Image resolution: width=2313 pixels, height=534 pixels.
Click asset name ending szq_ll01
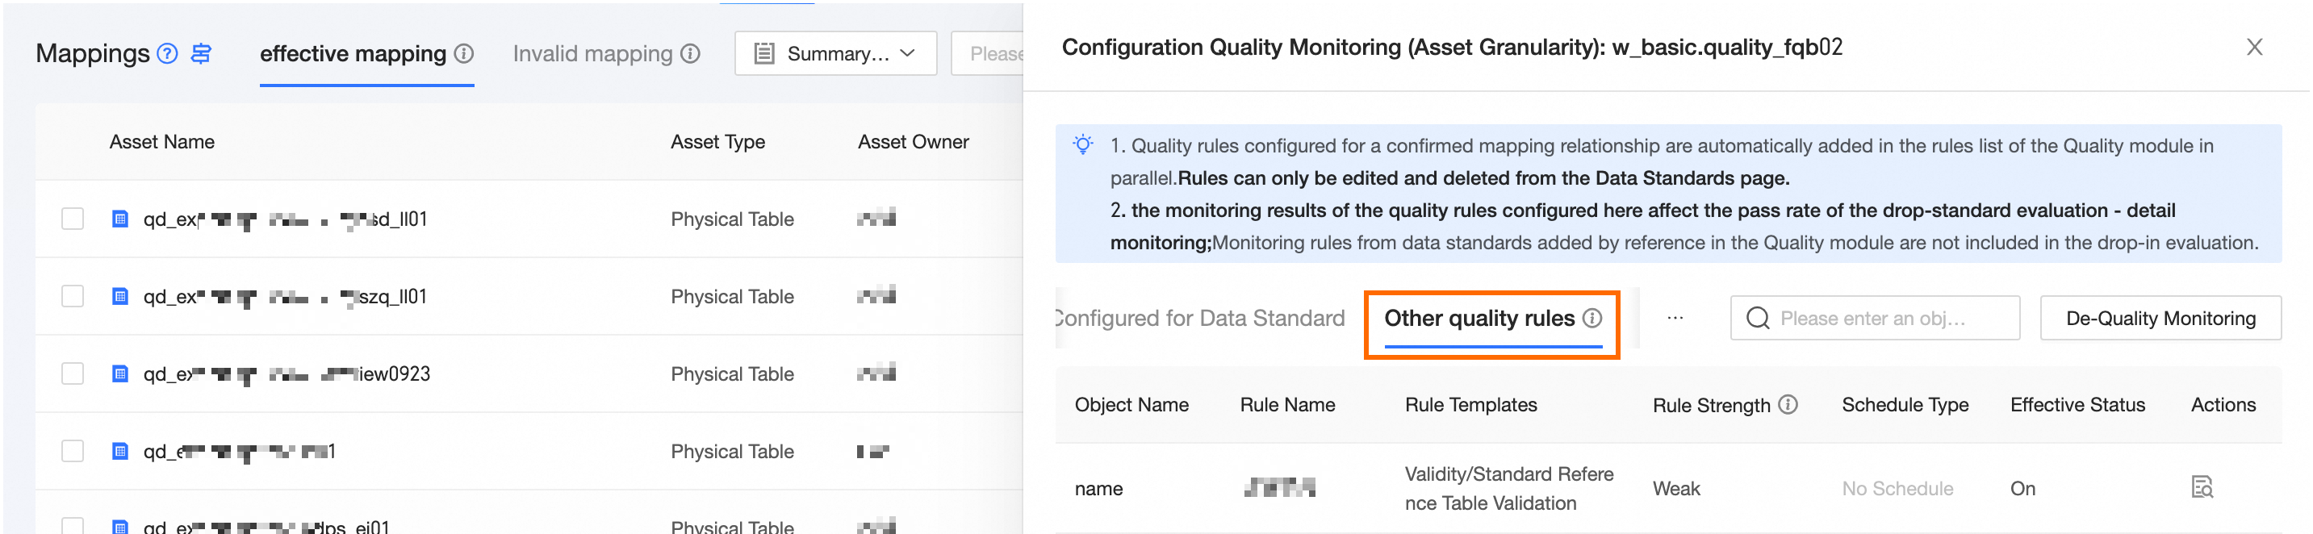tap(285, 296)
